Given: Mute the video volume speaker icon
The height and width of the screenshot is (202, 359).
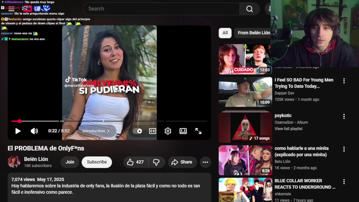Looking at the screenshot, I should (34, 131).
